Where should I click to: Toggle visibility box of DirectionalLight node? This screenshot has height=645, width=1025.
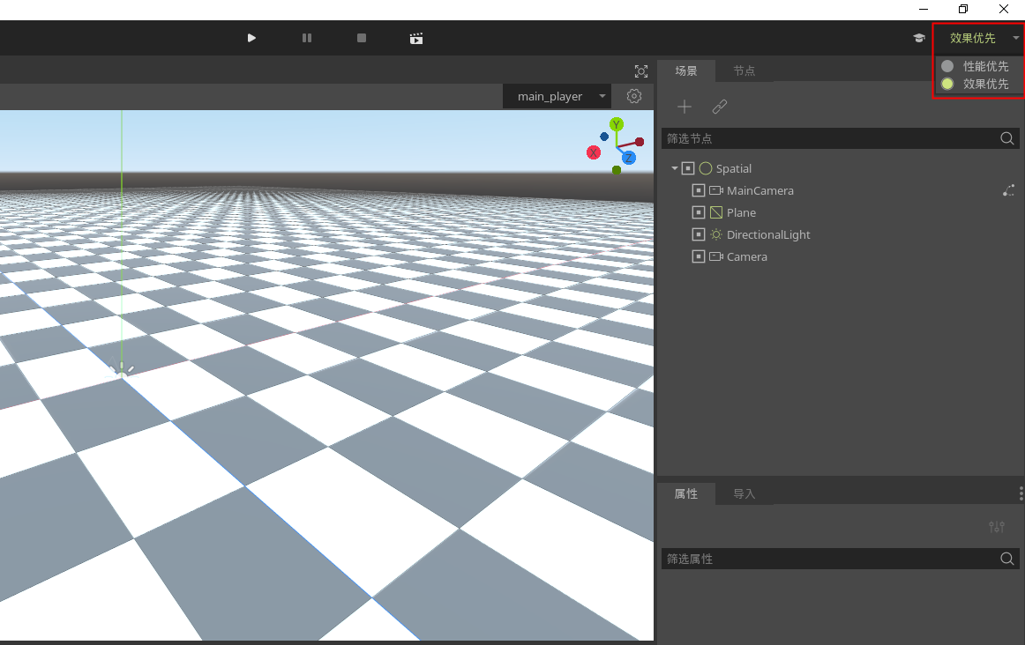pyautogui.click(x=698, y=234)
